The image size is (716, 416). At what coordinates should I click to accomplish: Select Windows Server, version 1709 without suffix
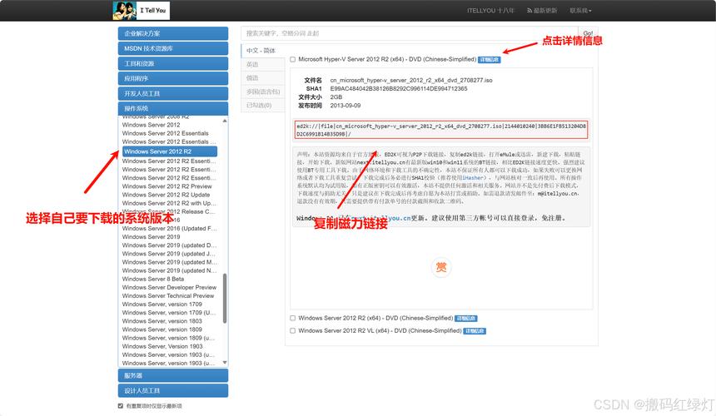(x=162, y=304)
